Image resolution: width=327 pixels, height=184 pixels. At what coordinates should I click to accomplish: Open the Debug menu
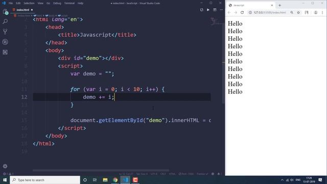click(57, 3)
